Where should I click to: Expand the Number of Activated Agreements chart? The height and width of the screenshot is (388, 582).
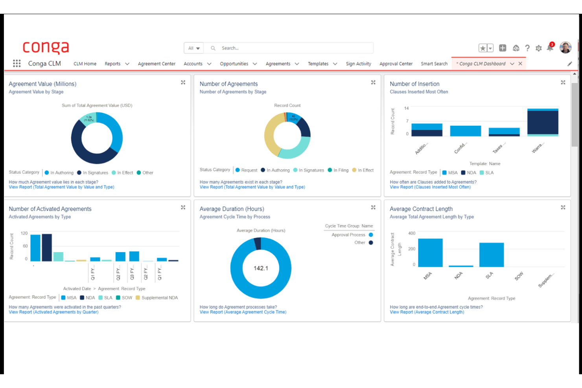pyautogui.click(x=183, y=208)
